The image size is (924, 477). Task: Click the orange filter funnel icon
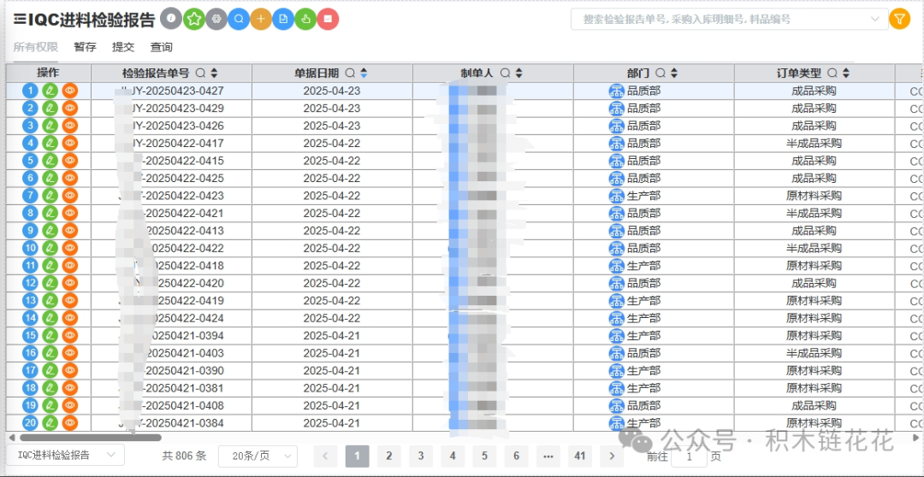(899, 19)
